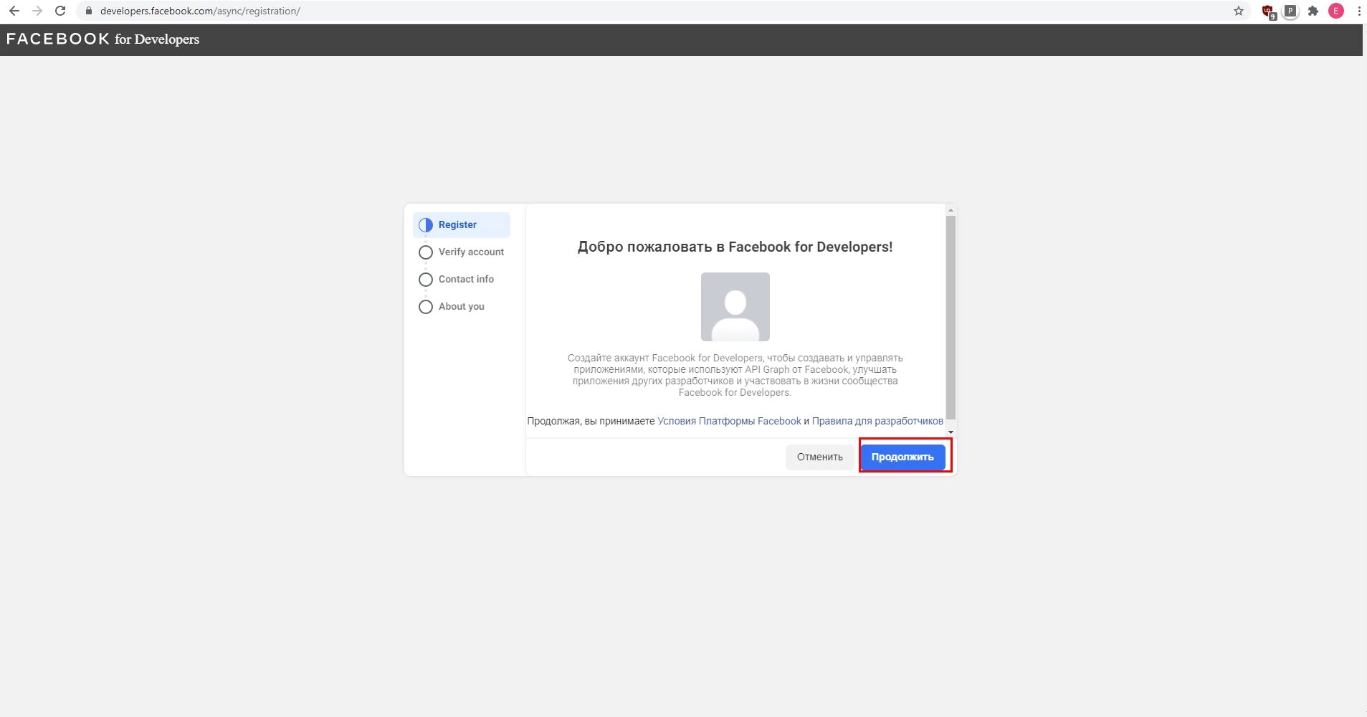Click the Facebook for Developers logo
This screenshot has height=717, width=1367.
pyautogui.click(x=103, y=39)
